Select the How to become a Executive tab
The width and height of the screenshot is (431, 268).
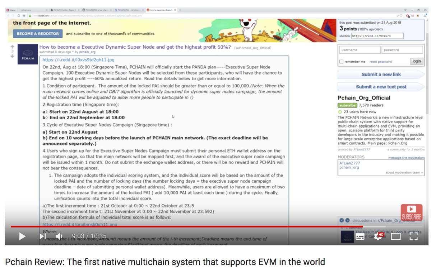pos(161,10)
